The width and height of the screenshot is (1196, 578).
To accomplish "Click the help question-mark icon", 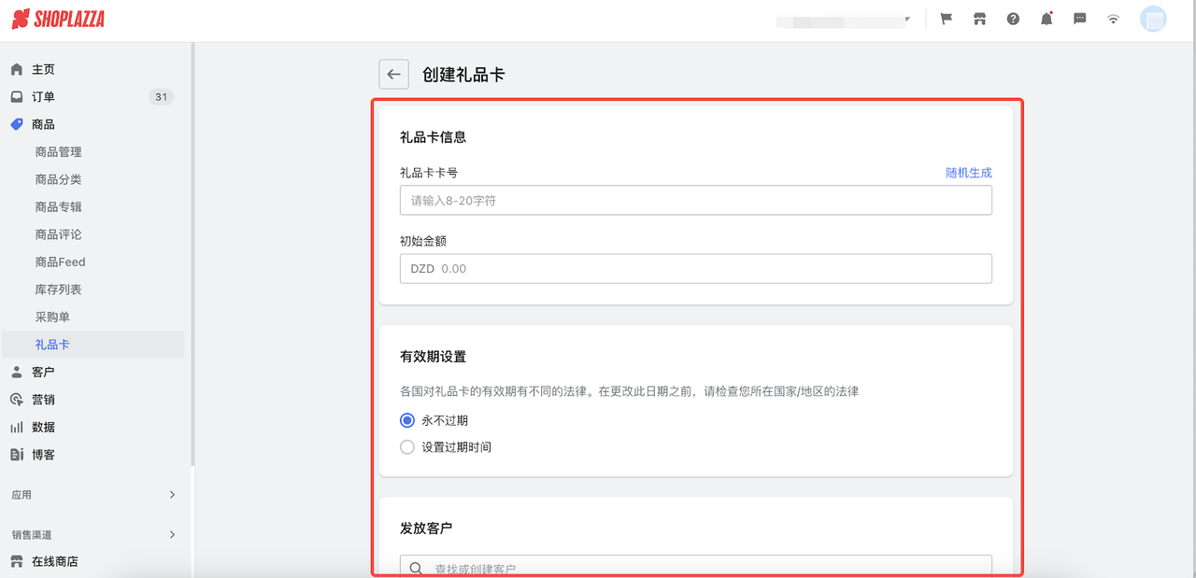I will 1012,19.
